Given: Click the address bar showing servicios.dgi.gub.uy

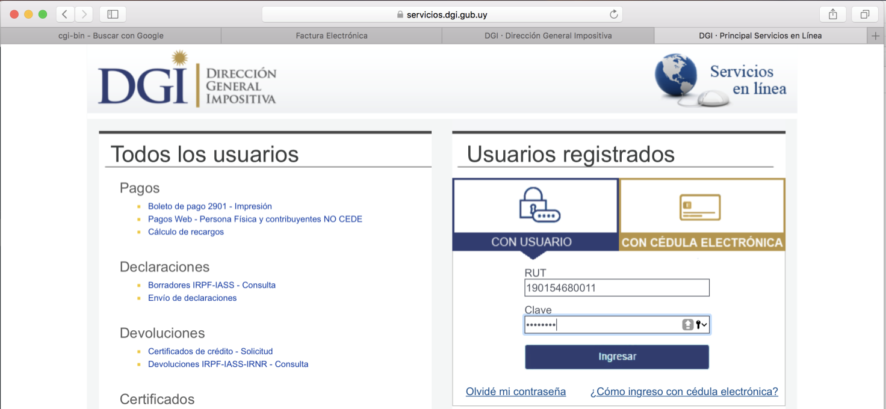Looking at the screenshot, I should tap(442, 14).
